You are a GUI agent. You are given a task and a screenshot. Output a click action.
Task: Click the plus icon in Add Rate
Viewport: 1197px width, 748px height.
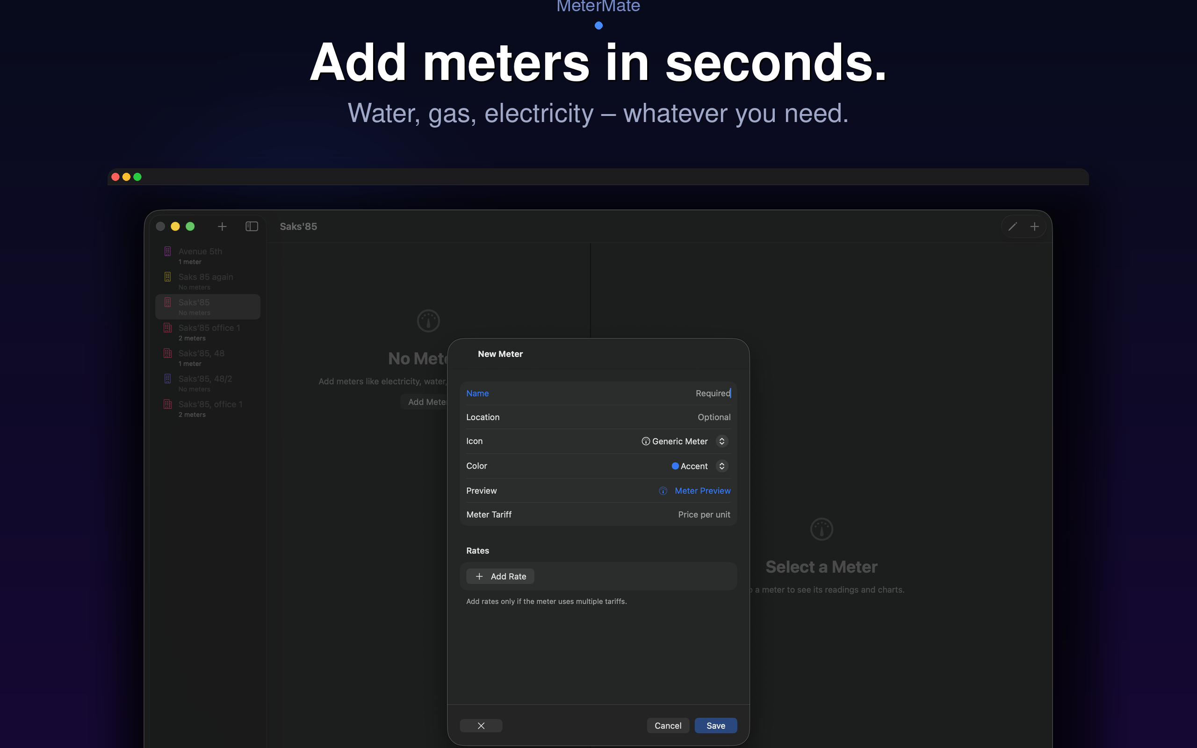(479, 576)
